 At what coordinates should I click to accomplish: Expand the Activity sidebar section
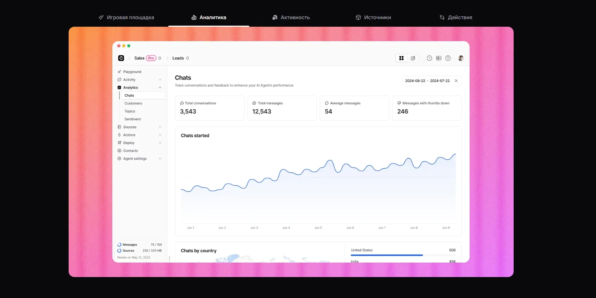139,80
